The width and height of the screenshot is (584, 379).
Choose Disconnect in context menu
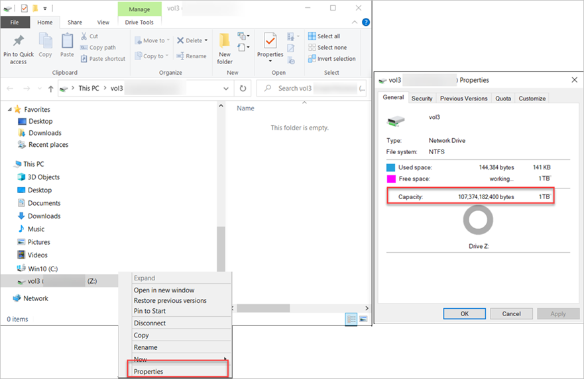(182, 323)
